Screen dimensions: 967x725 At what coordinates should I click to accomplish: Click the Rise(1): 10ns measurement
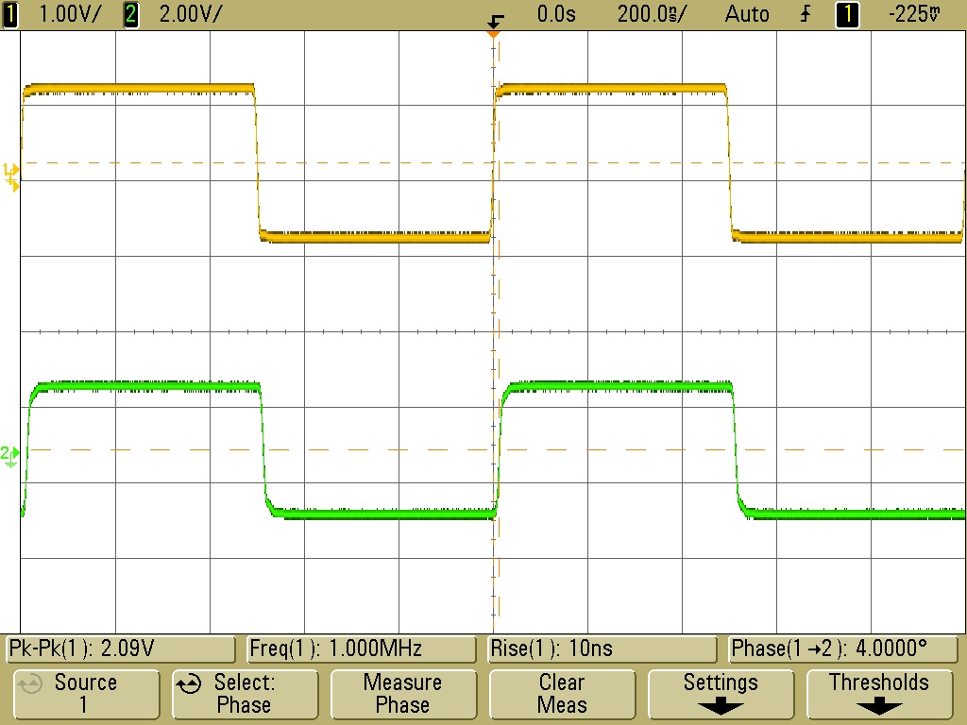[x=602, y=649]
